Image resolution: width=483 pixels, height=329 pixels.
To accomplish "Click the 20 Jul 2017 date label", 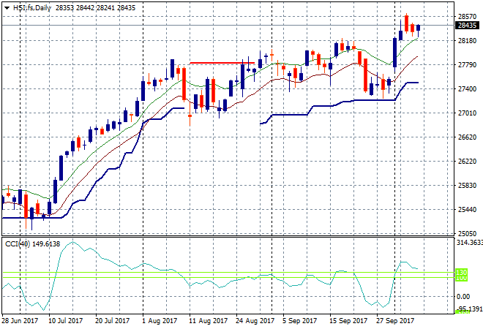I will click(x=112, y=321).
